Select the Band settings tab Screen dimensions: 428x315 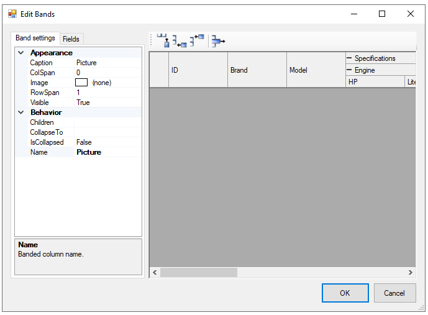point(35,39)
